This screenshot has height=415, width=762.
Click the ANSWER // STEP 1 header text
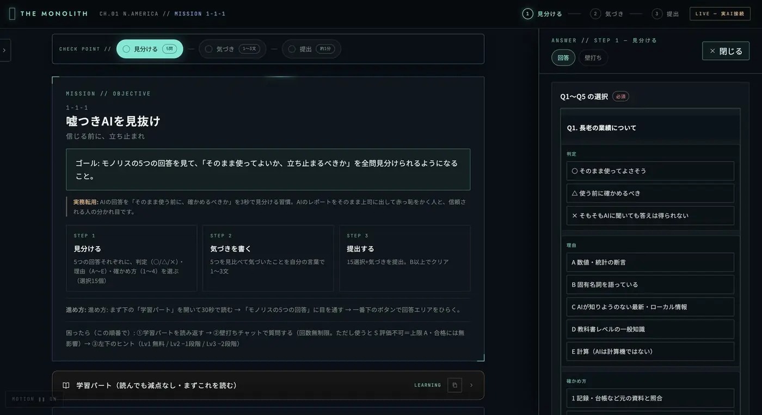coord(604,40)
